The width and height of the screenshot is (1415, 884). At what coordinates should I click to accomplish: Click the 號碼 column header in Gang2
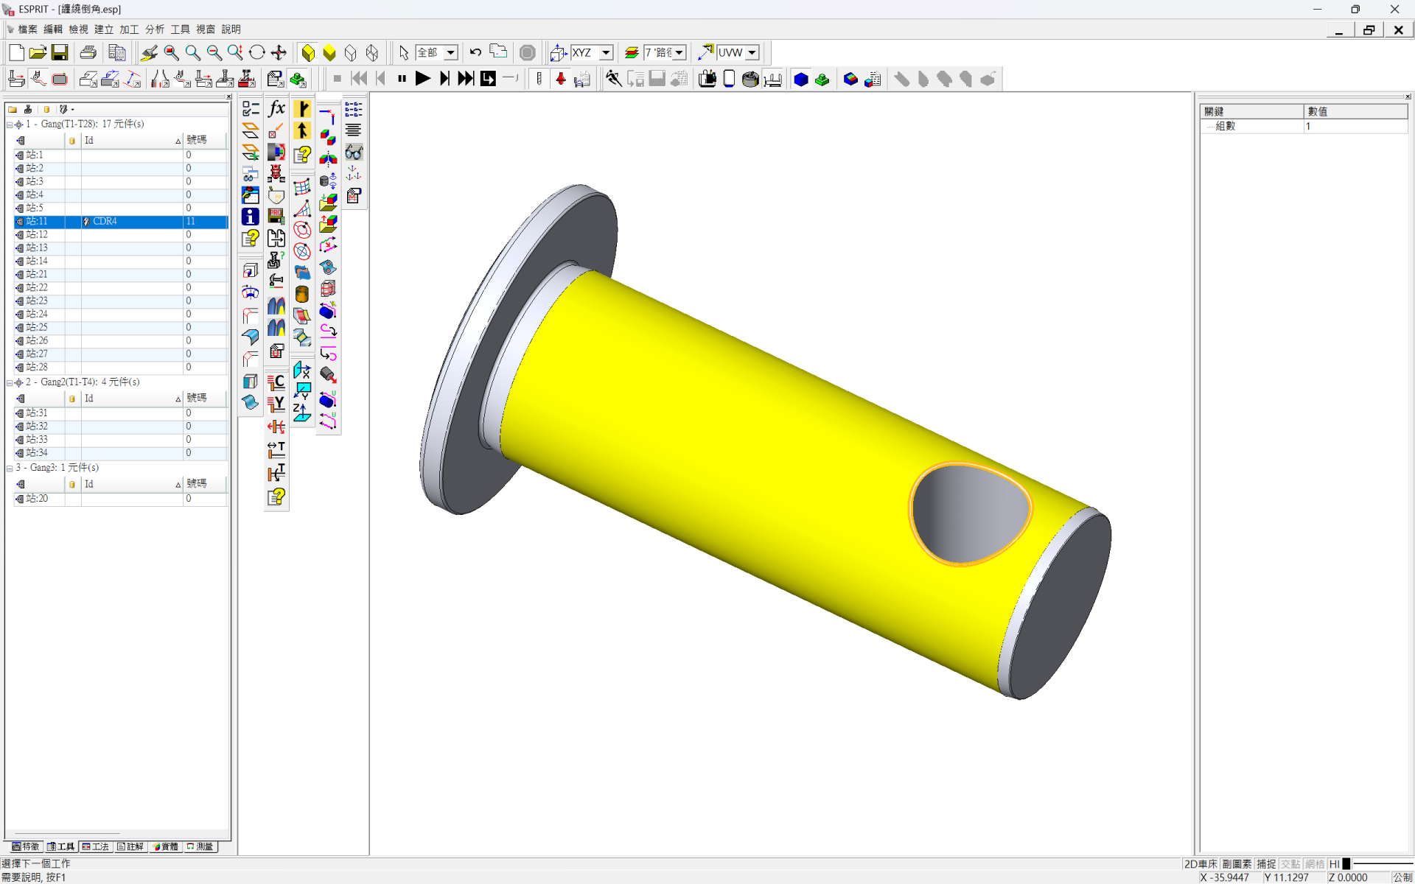pyautogui.click(x=197, y=398)
